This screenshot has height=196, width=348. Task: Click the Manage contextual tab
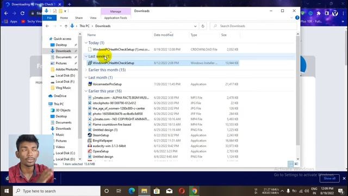click(x=116, y=11)
